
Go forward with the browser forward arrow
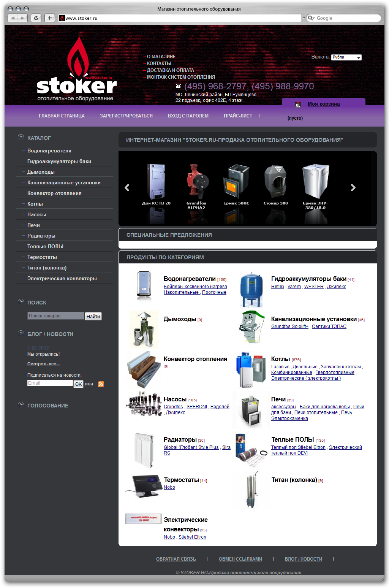tap(23, 18)
